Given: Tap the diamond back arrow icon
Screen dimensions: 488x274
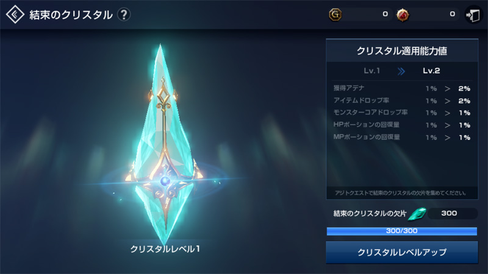Looking at the screenshot, I should (15, 14).
